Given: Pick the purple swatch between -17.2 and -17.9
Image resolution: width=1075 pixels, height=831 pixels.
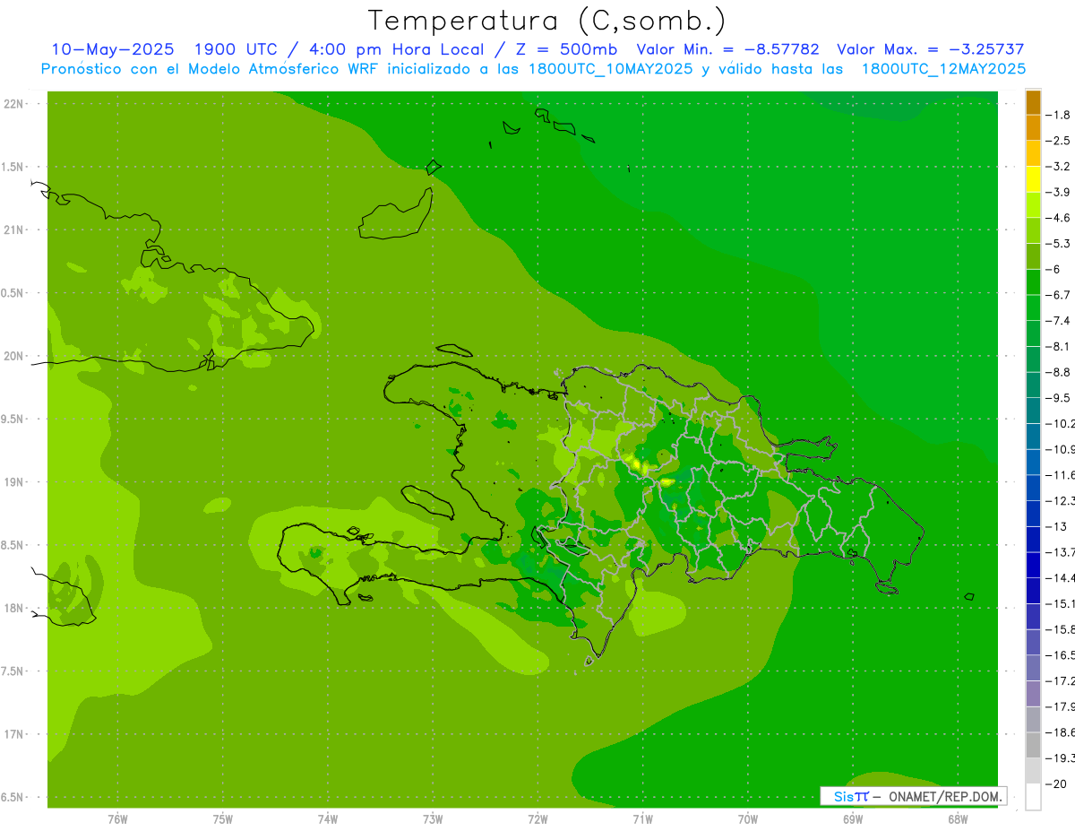Looking at the screenshot, I should pos(1034,693).
